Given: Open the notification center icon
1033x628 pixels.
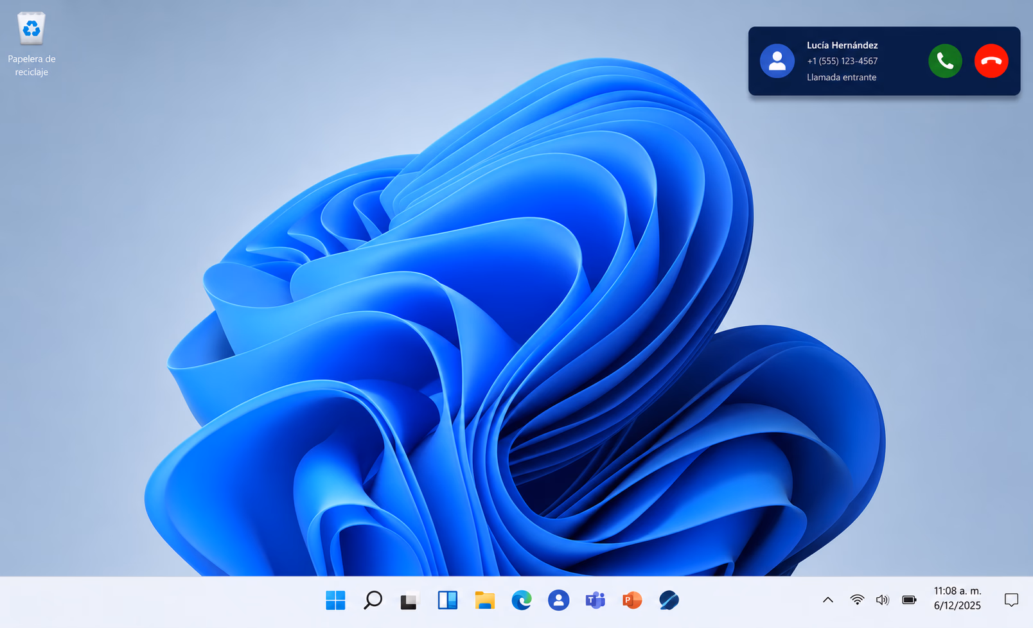Looking at the screenshot, I should (1011, 600).
